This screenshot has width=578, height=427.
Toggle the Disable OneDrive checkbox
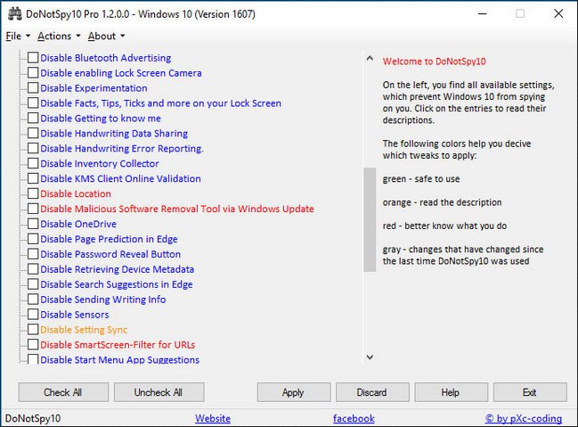pyautogui.click(x=33, y=224)
